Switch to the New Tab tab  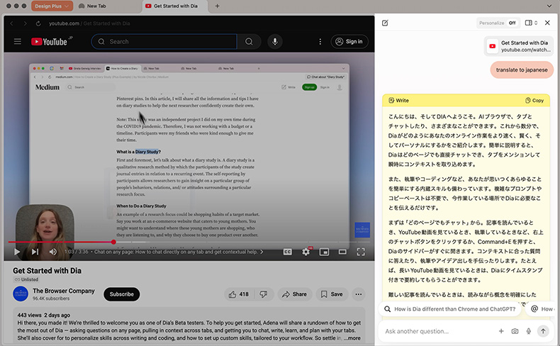click(92, 6)
